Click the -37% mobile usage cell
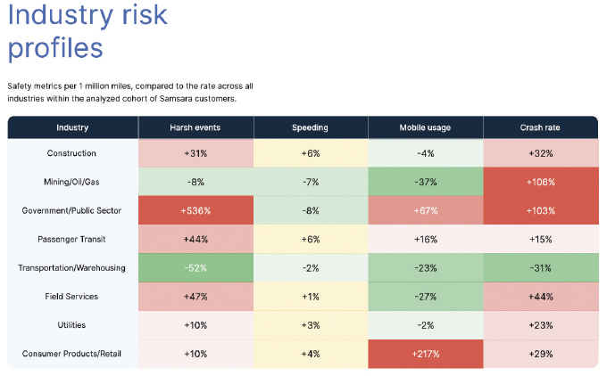 click(x=425, y=182)
